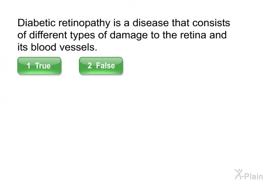Click the word disease in first line
The image size is (263, 181).
pos(151,23)
